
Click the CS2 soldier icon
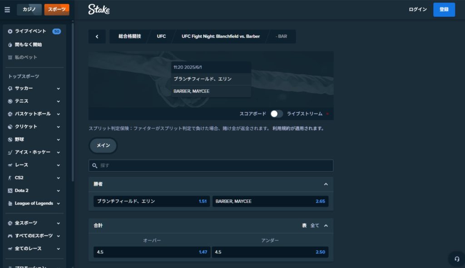(x=10, y=178)
